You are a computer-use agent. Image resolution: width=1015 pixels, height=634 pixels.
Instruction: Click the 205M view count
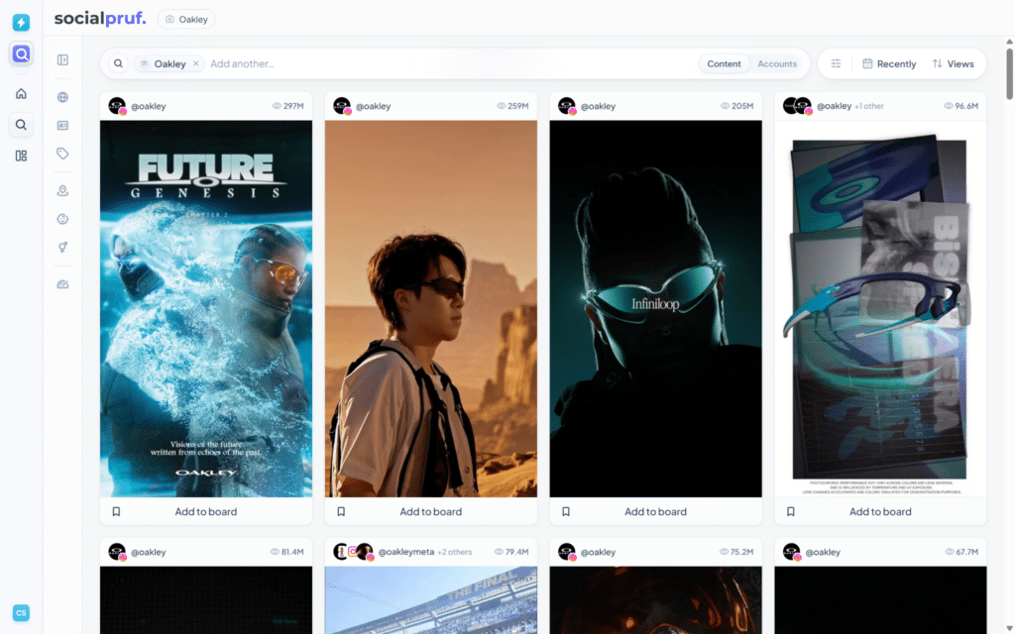pos(737,106)
